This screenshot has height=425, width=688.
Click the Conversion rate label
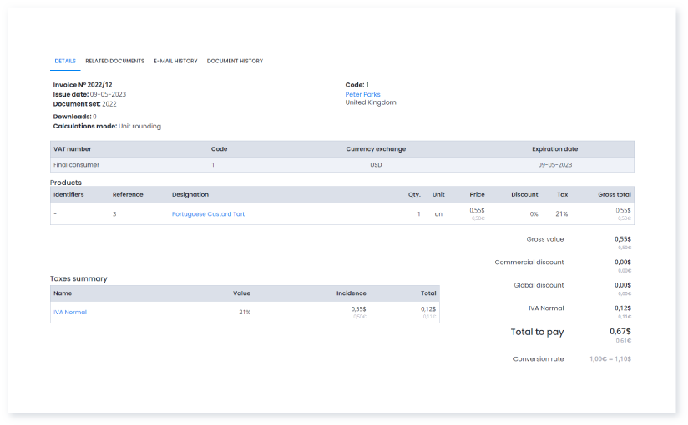539,359
